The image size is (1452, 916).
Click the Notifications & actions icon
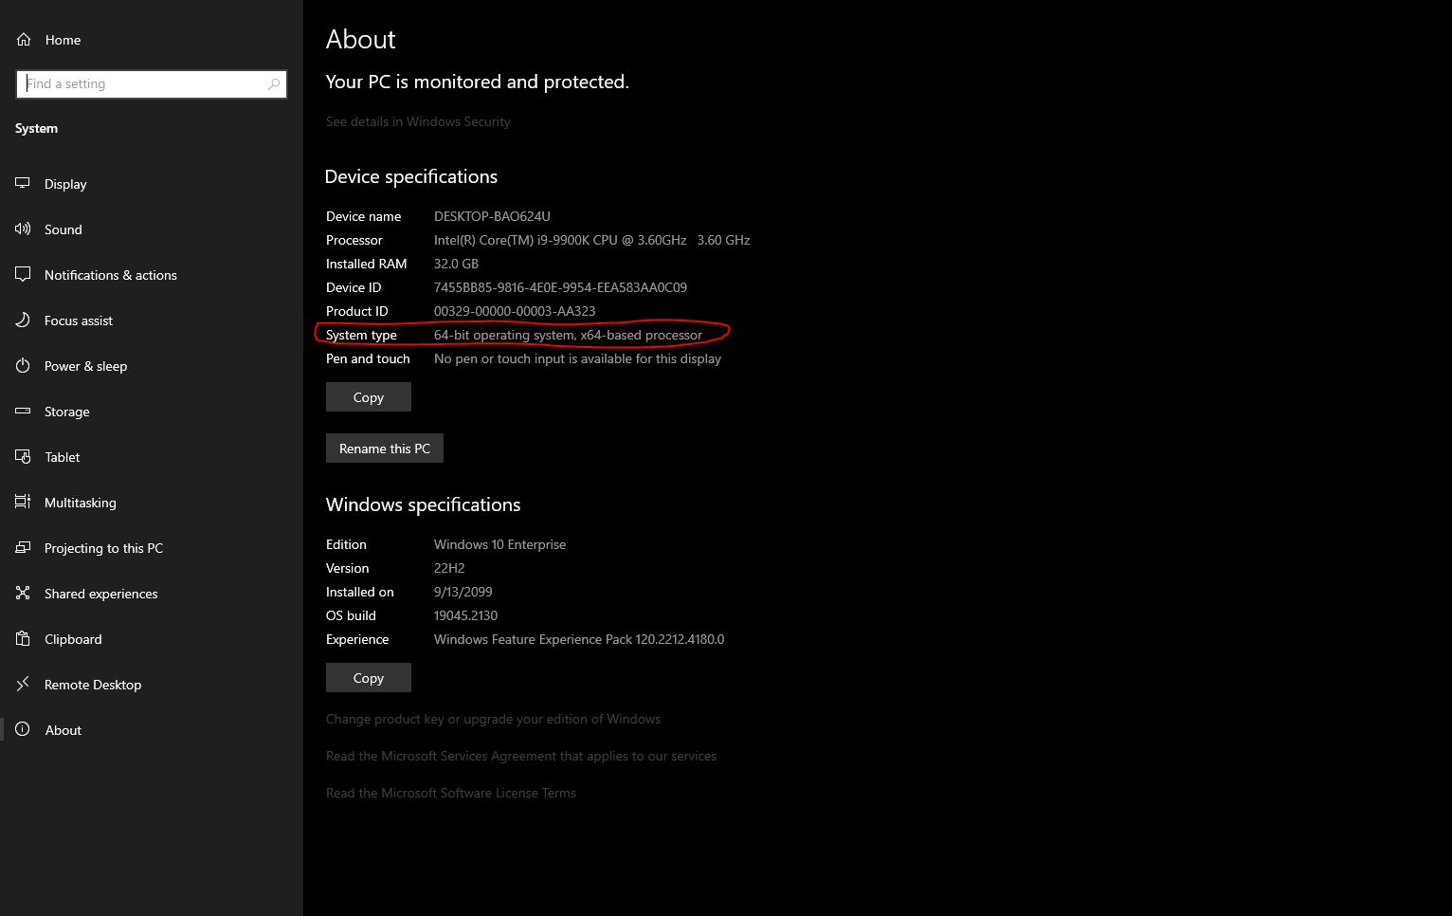23,275
